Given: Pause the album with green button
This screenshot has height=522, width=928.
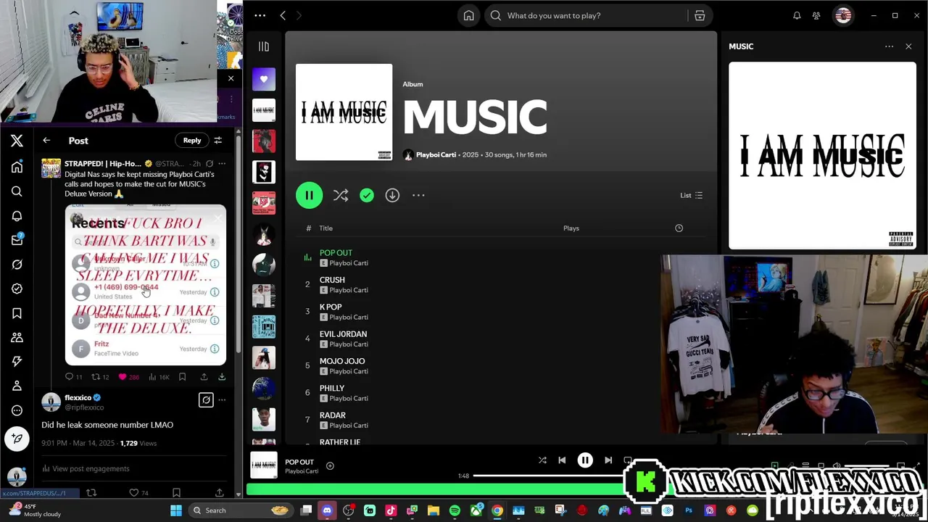Looking at the screenshot, I should [309, 195].
